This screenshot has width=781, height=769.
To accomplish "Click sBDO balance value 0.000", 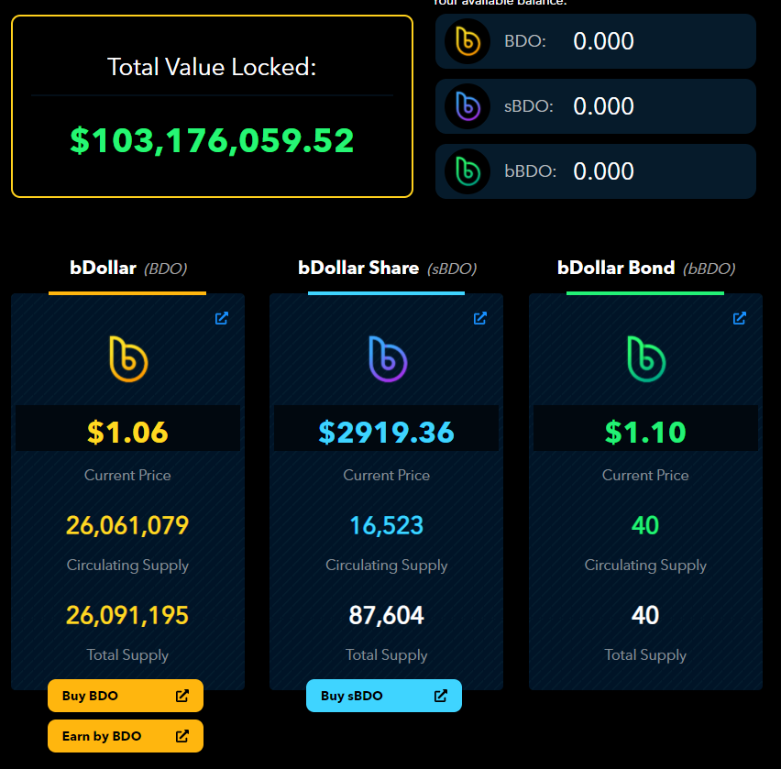I will tap(603, 106).
